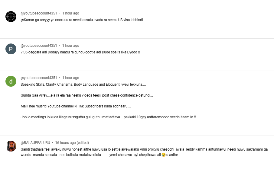This screenshot has width=274, height=169.
Task: Click the green "d" profile avatar
Action: click(x=11, y=81)
